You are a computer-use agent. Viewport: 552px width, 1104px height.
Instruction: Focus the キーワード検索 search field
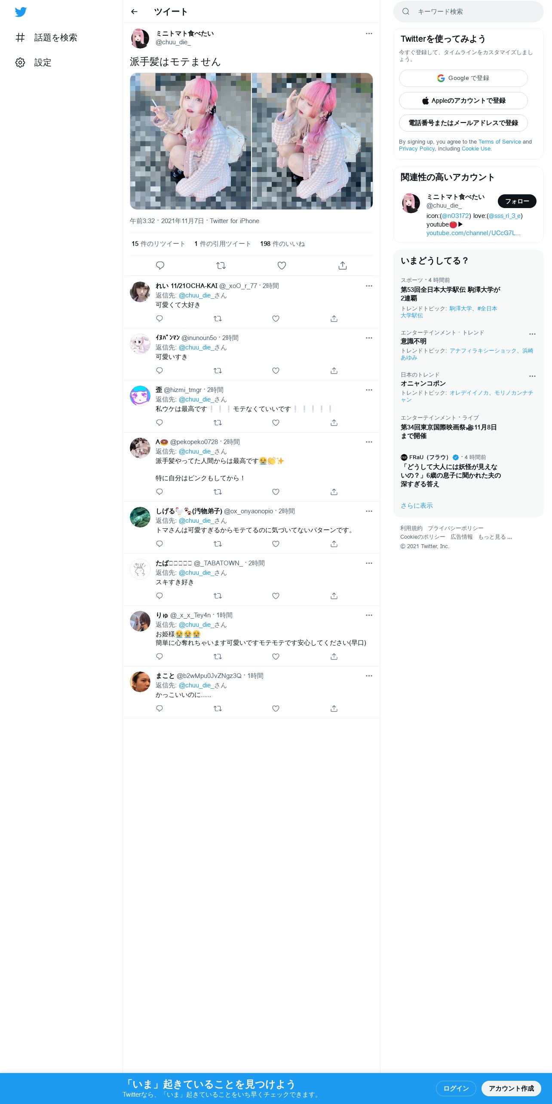(x=469, y=12)
